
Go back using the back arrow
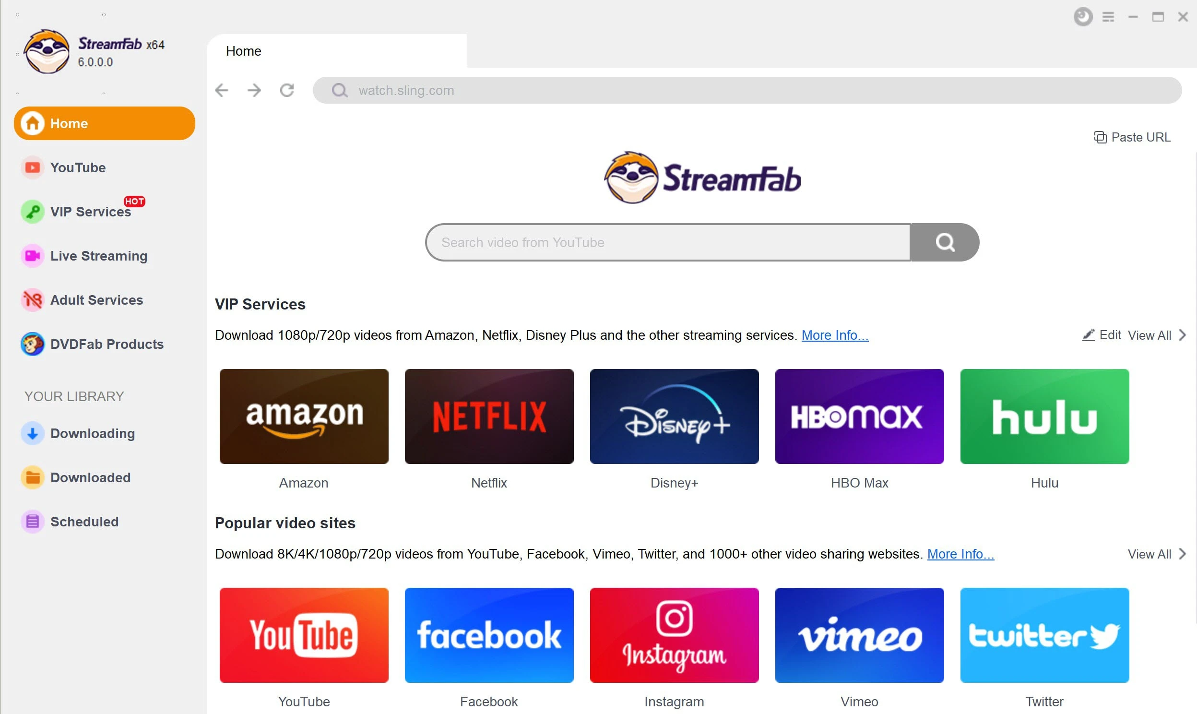coord(222,91)
